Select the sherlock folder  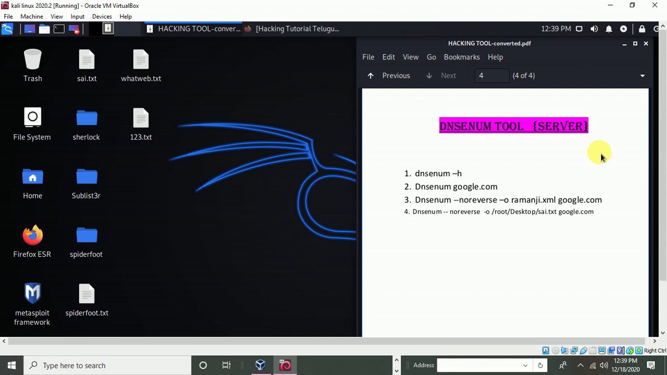87,124
